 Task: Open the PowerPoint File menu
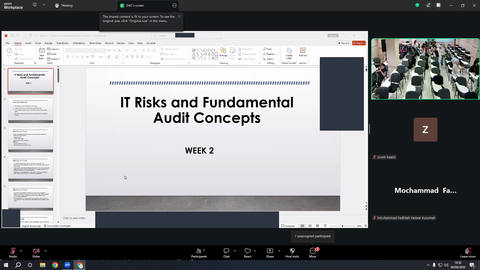[x=7, y=43]
